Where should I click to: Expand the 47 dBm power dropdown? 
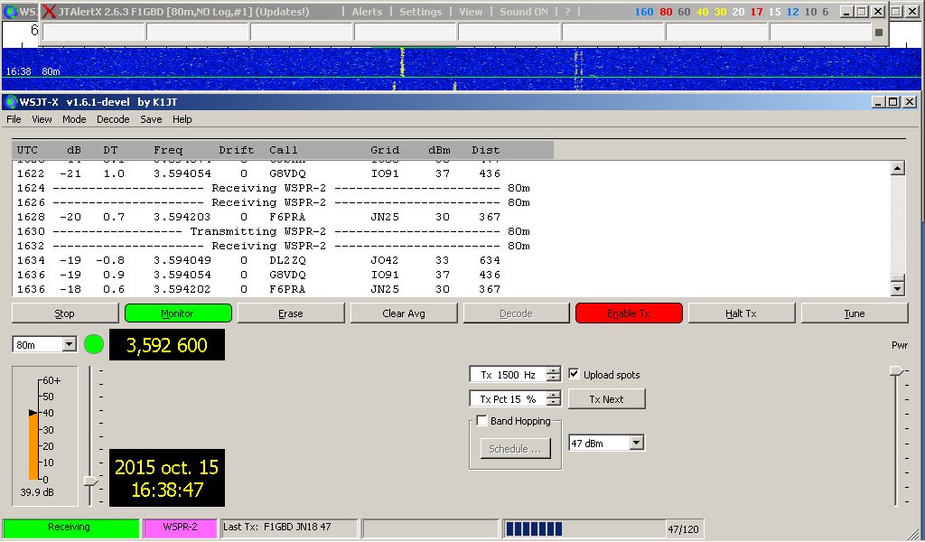click(606, 443)
